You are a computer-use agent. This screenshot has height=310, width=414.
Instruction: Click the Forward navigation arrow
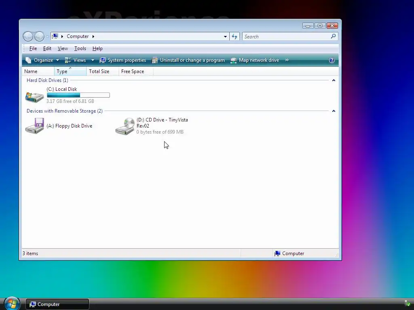point(39,36)
